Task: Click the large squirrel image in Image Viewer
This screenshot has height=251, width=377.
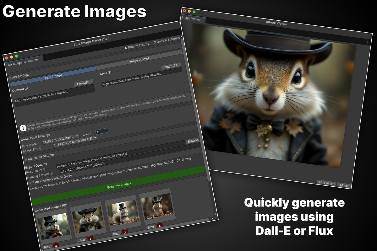Action: click(273, 95)
